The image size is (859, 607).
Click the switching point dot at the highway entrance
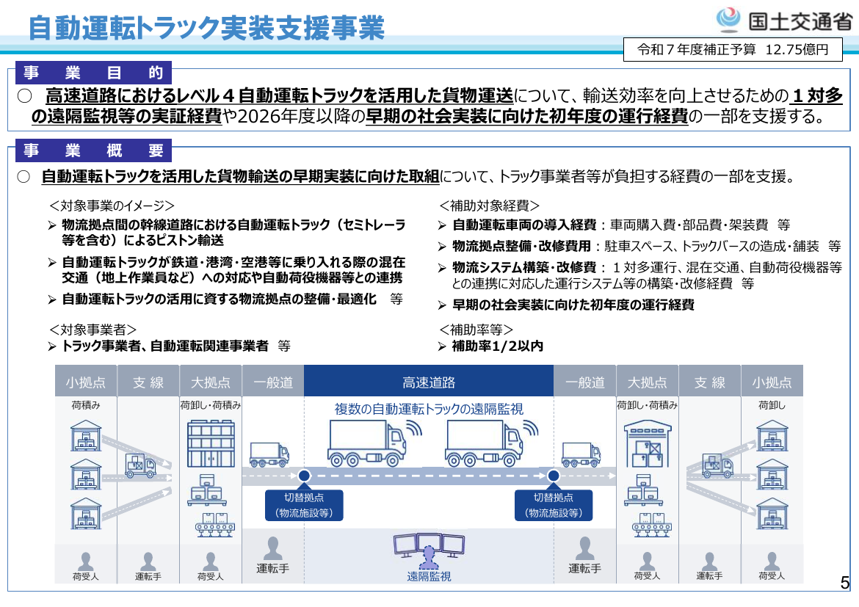click(304, 476)
